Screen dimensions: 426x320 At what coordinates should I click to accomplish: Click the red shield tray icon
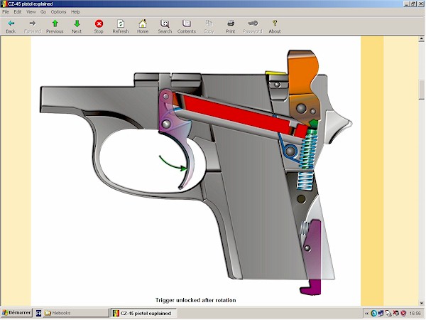(x=403, y=314)
